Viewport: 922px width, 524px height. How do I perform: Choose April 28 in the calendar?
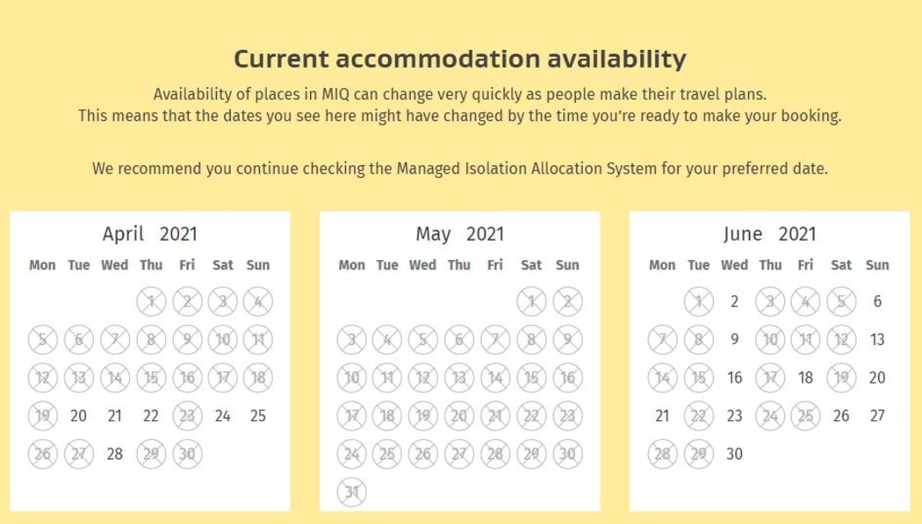coord(114,454)
